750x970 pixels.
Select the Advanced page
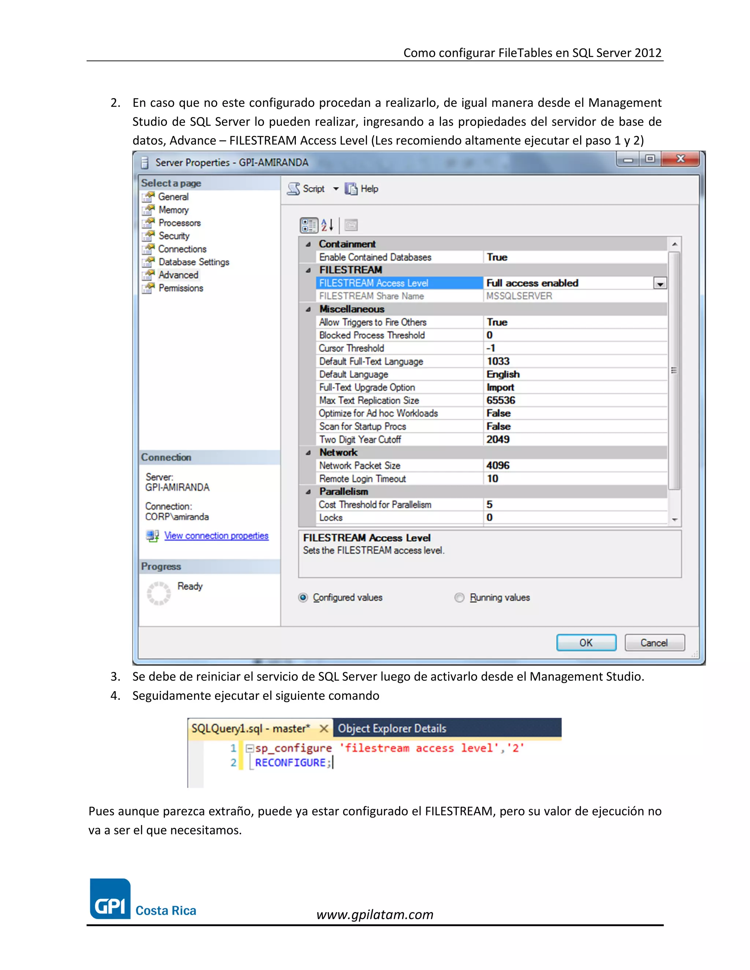pyautogui.click(x=178, y=275)
